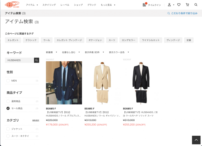The width and height of the screenshot is (202, 146).
Task: Click the header search magnifier icon
Action: [x=196, y=5]
